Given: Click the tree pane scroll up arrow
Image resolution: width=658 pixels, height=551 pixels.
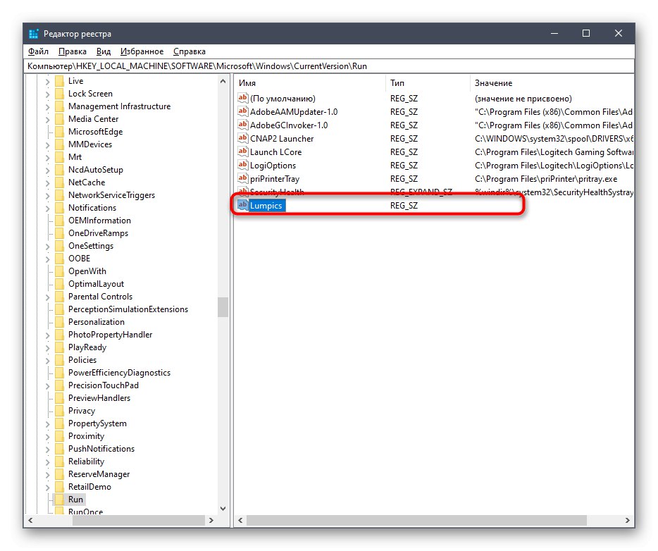Looking at the screenshot, I should tap(223, 82).
